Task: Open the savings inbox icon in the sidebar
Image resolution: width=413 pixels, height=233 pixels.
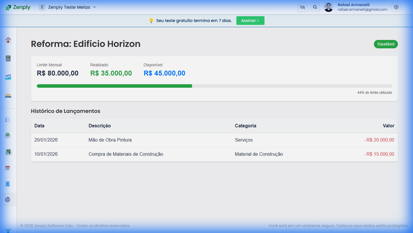Action: (x=8, y=135)
